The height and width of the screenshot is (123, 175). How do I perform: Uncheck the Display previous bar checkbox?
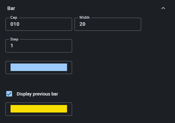(x=9, y=94)
